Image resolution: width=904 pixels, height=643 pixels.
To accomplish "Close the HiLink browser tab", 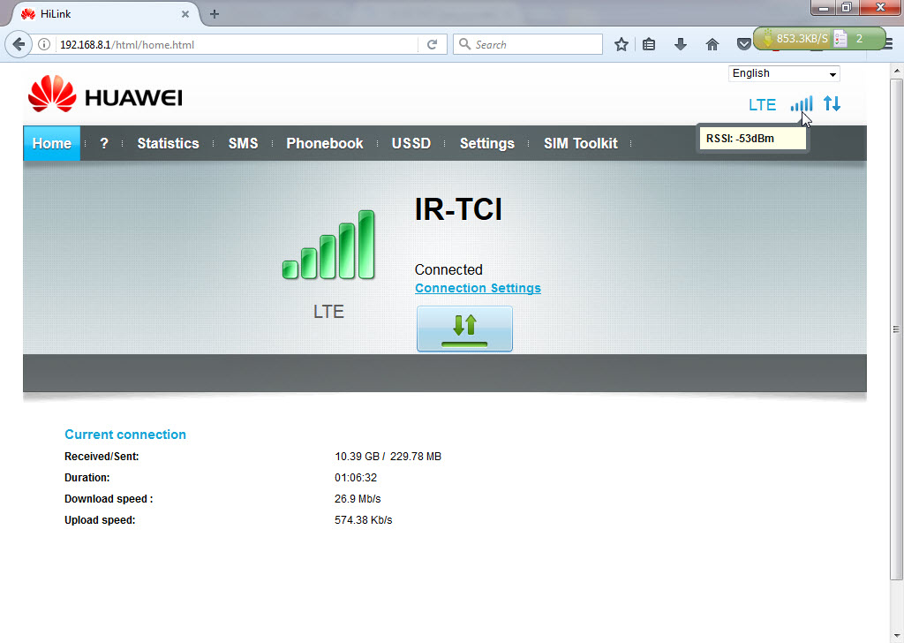I will coord(185,14).
